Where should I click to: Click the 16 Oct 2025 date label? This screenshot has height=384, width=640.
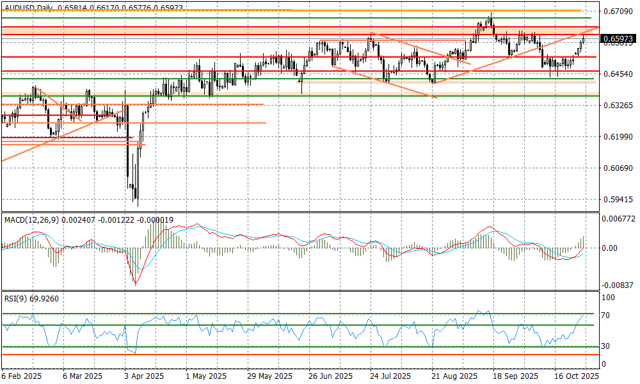pyautogui.click(x=577, y=376)
